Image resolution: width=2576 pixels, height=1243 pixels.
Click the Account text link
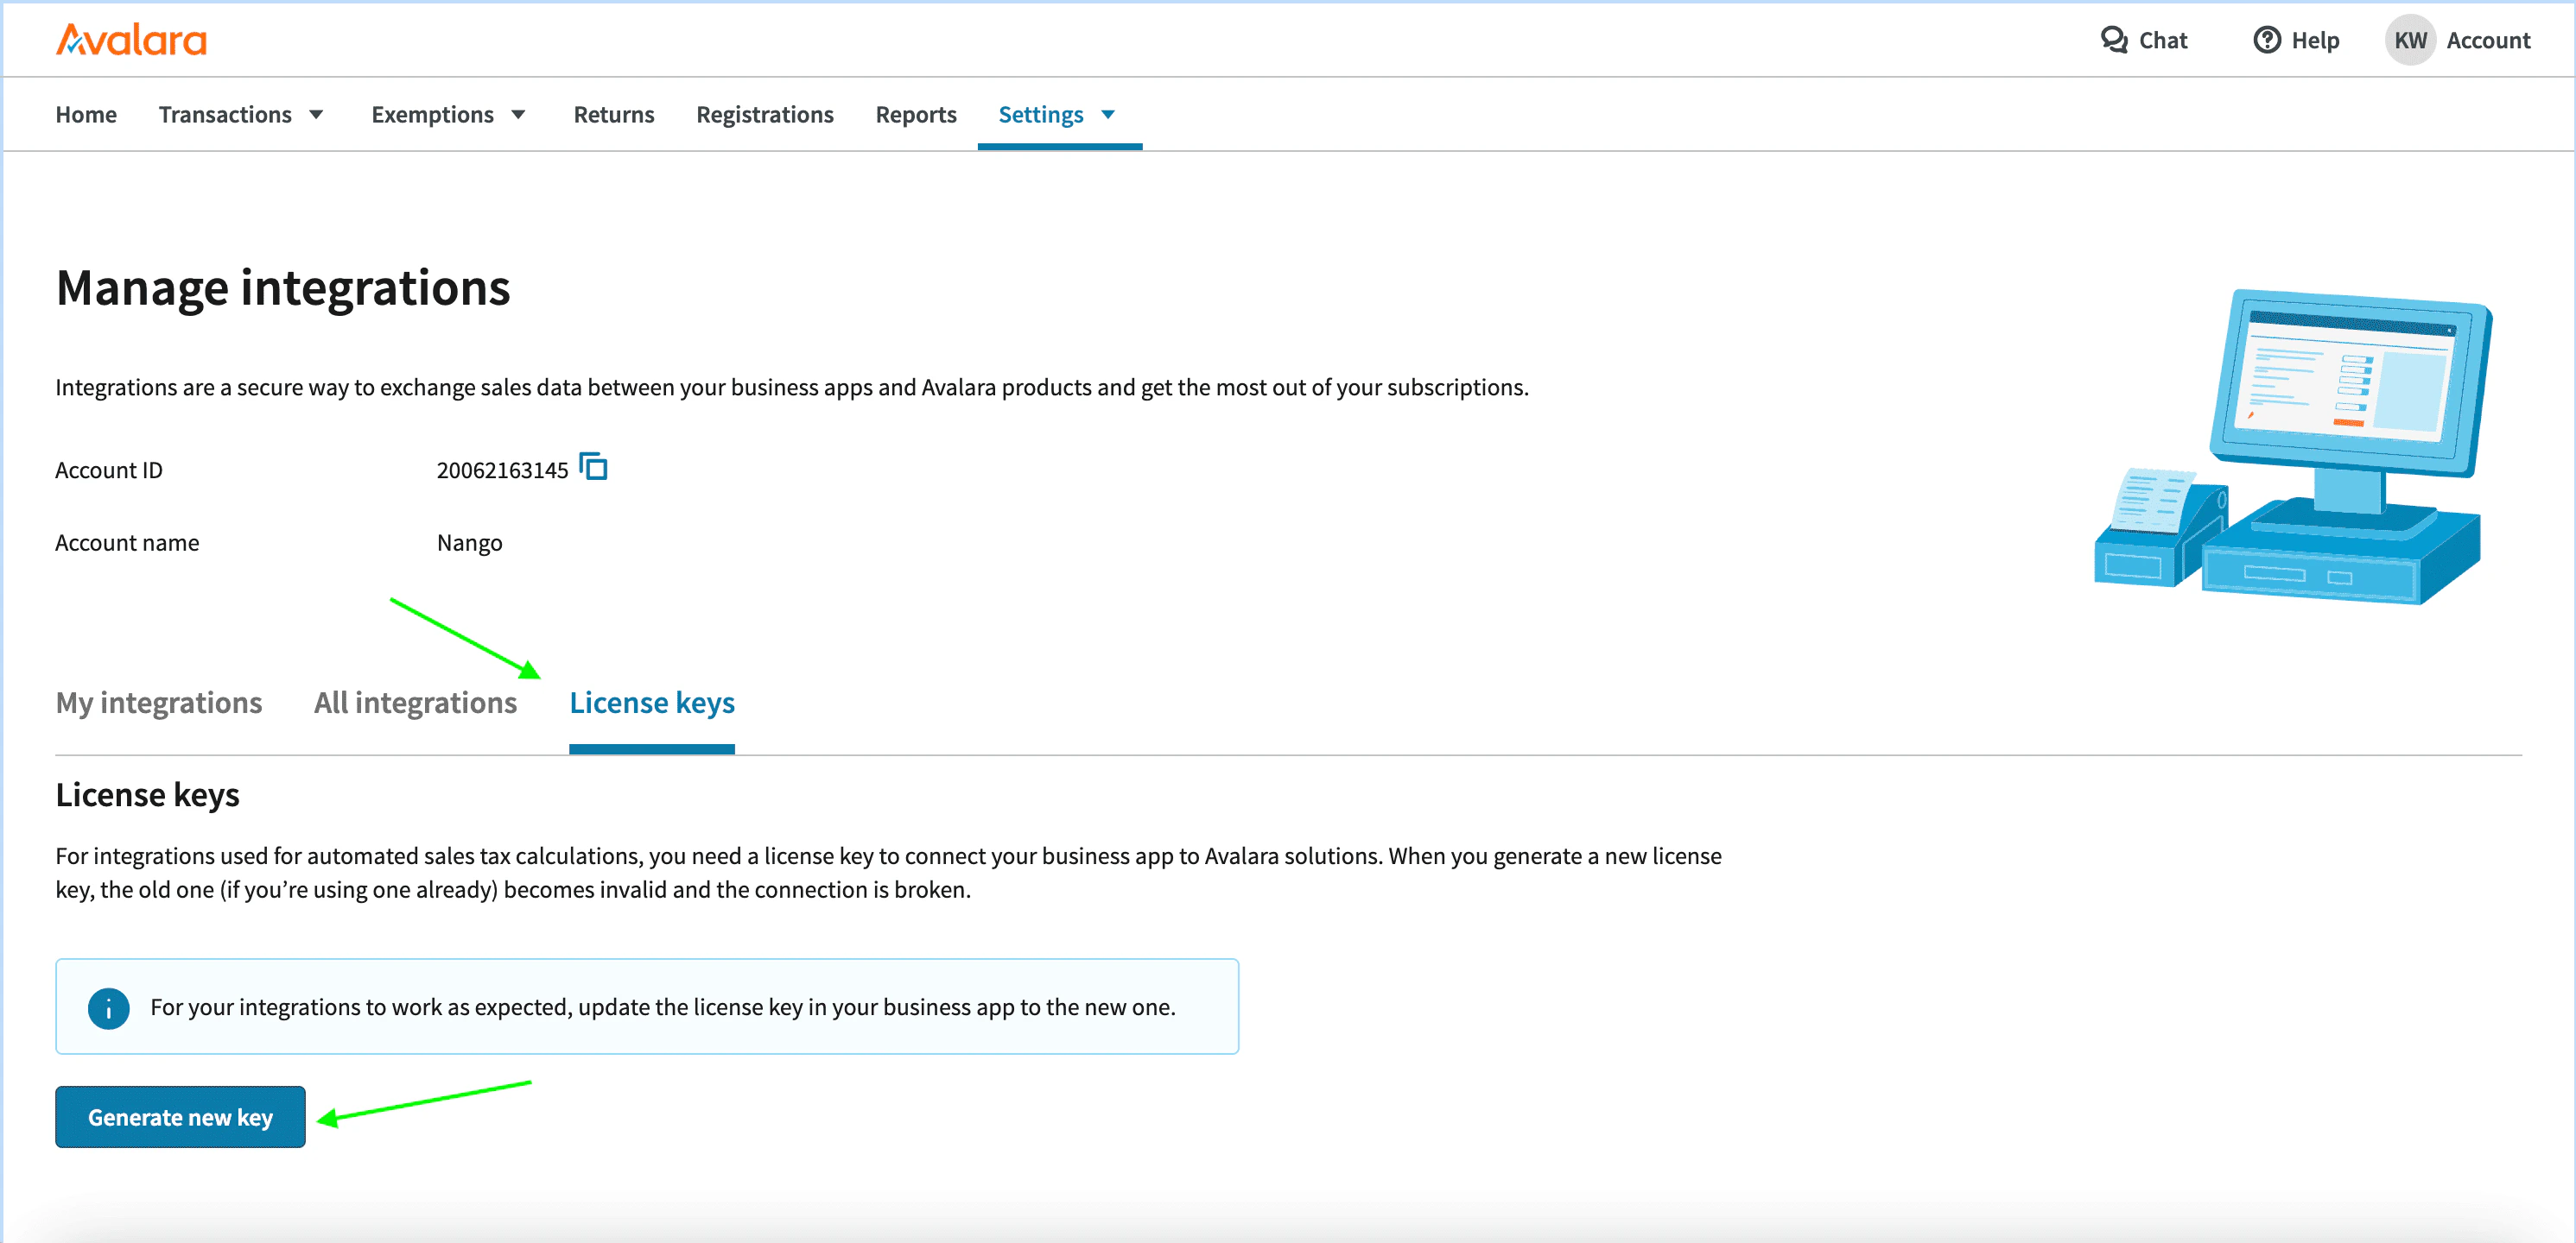pyautogui.click(x=2487, y=40)
